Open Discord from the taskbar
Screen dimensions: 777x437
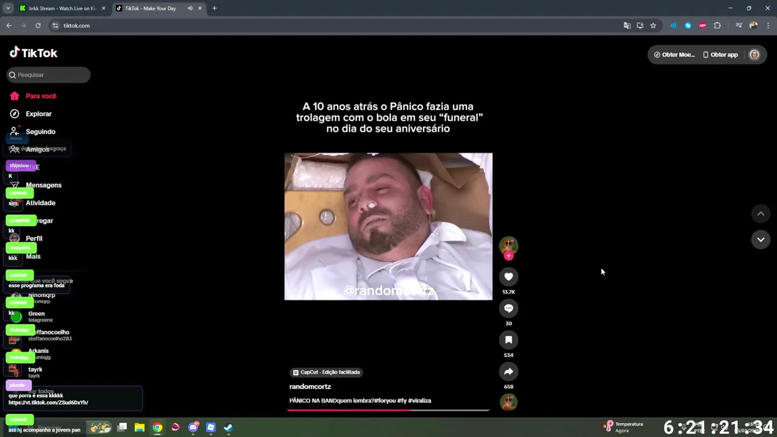pos(193,427)
